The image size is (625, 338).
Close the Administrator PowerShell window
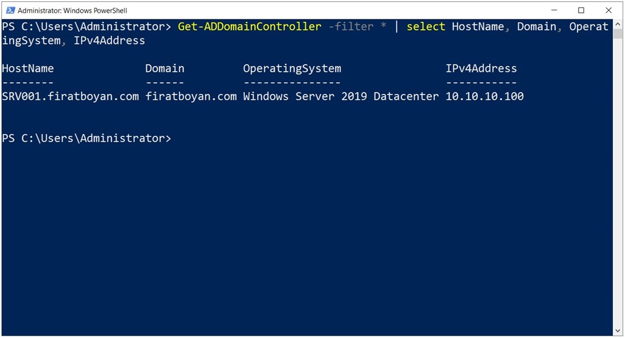click(609, 10)
